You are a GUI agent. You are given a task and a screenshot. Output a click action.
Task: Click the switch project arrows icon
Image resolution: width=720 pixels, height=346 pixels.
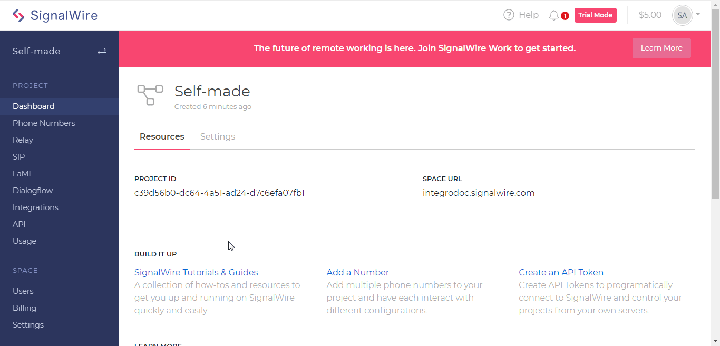tap(102, 51)
